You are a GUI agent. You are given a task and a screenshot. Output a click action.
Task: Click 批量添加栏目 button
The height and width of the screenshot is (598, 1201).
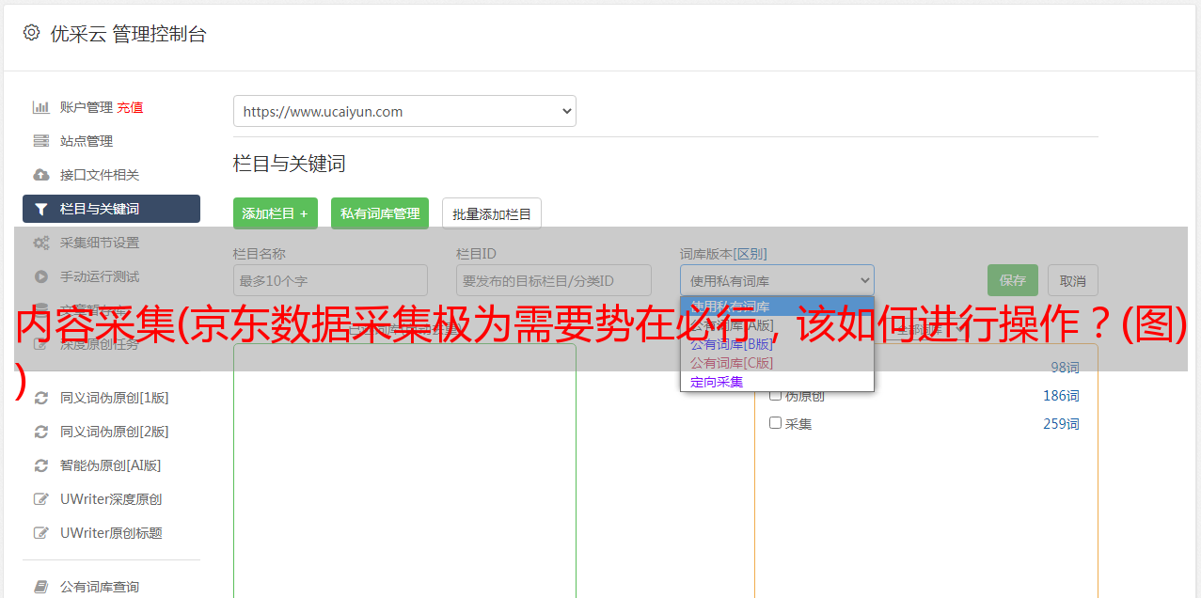coord(492,213)
